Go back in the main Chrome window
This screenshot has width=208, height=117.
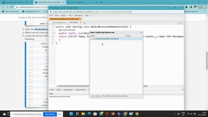(x=3, y=7)
